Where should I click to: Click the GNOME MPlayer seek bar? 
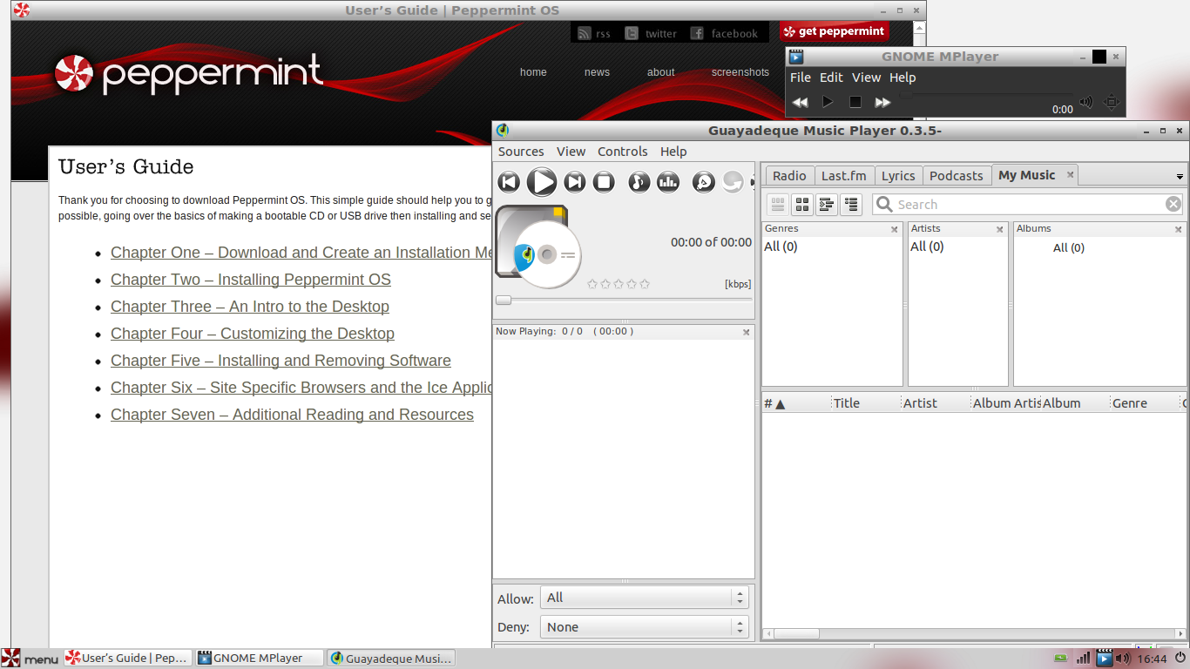click(986, 96)
